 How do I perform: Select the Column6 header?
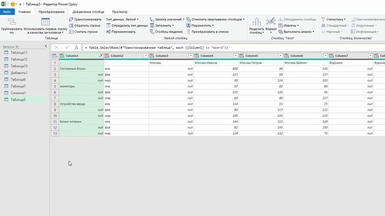click(x=306, y=56)
